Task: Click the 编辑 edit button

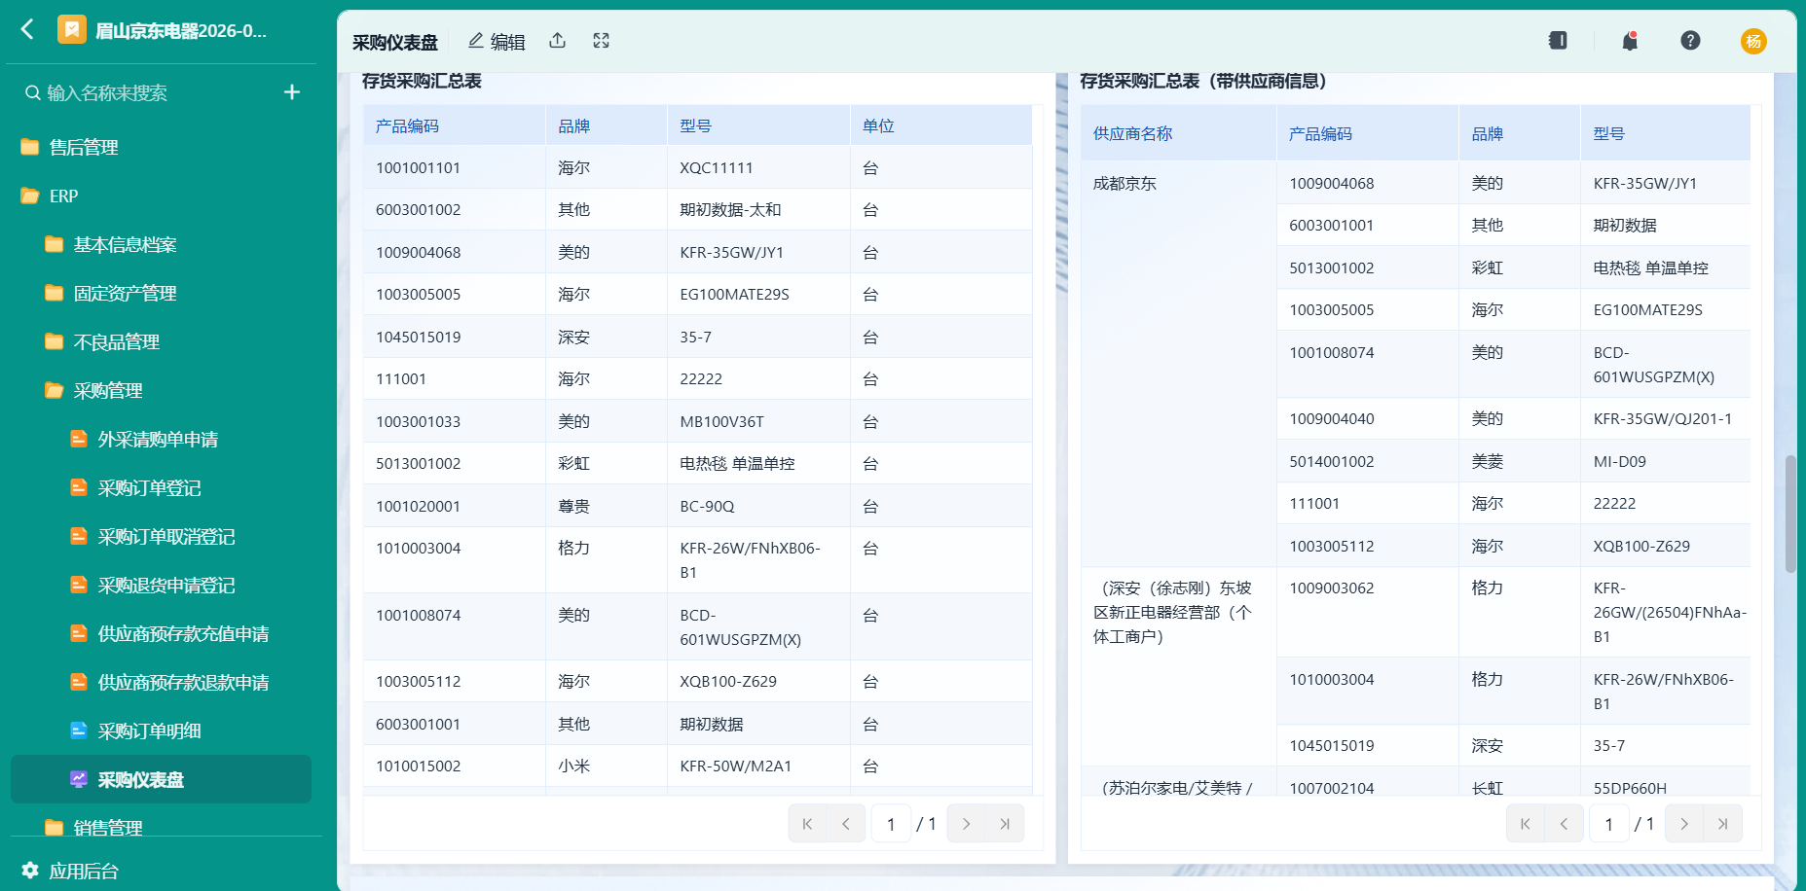Action: tap(497, 41)
